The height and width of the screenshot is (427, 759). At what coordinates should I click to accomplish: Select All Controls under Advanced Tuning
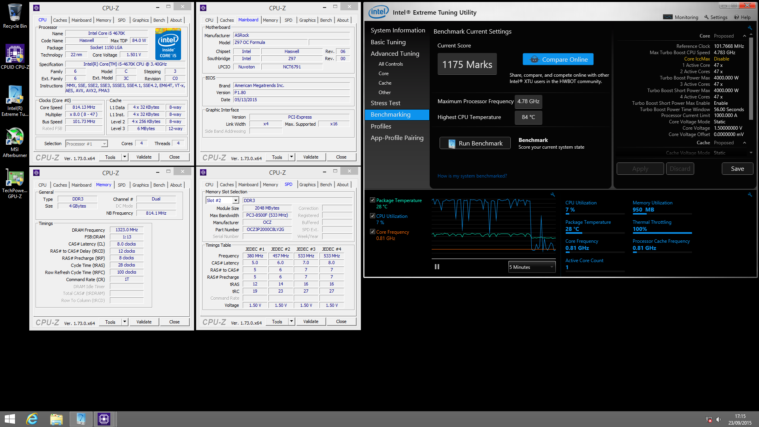(x=391, y=64)
